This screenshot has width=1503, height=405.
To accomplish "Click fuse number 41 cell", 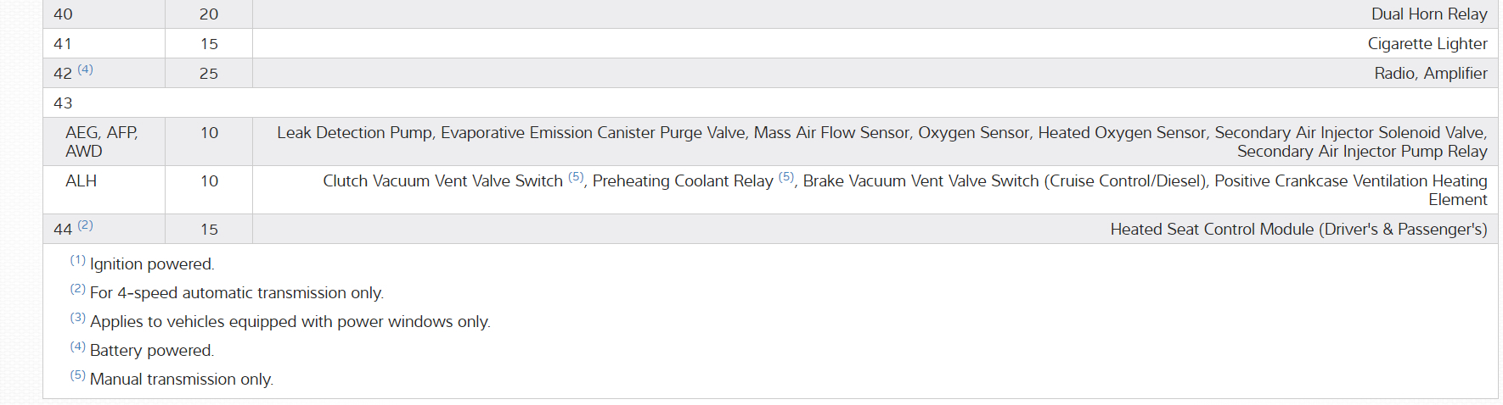I will tap(64, 44).
